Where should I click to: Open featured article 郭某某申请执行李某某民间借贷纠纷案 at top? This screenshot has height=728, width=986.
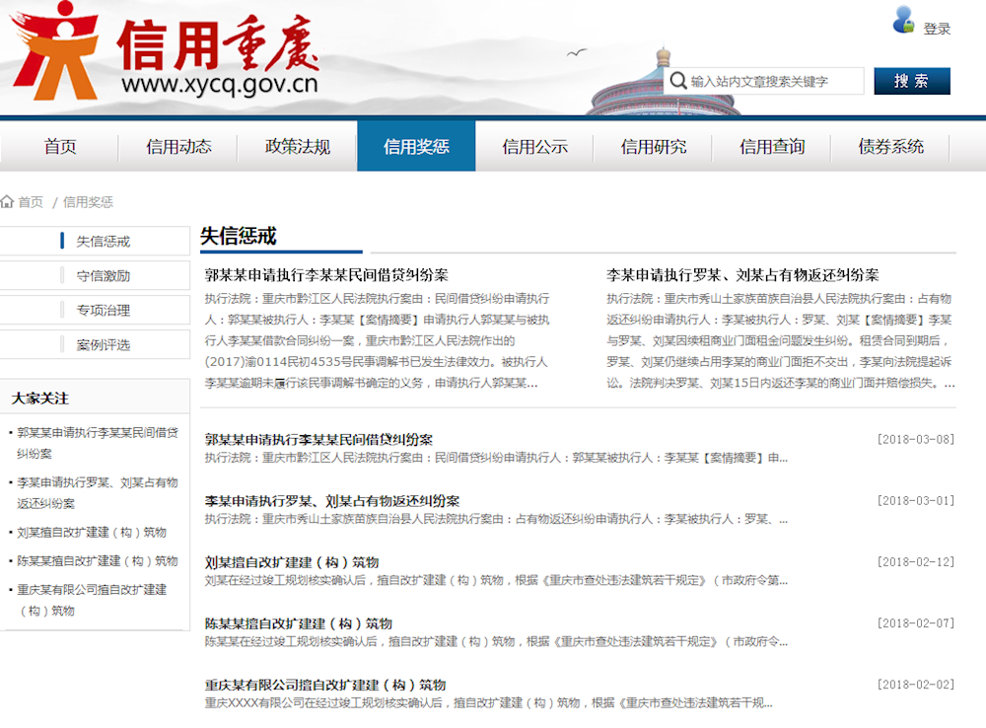326,275
